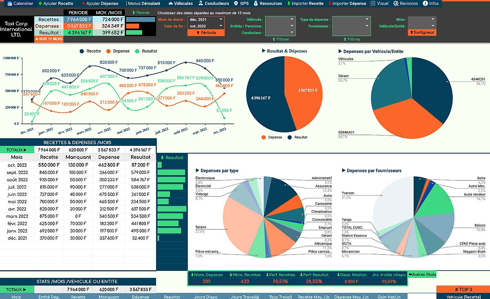Click the Importer Recette green arrow icon
Screen dimensions: 490x299
coord(290,3)
